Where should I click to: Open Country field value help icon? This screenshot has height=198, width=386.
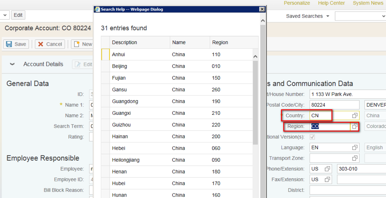[355, 115]
